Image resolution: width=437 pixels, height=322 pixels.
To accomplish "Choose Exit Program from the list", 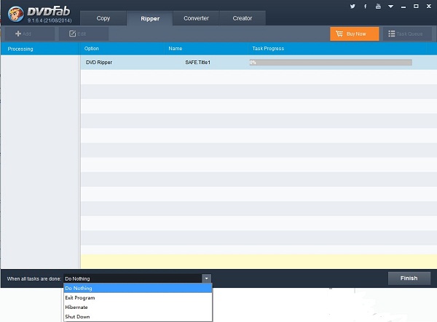I will pos(138,298).
